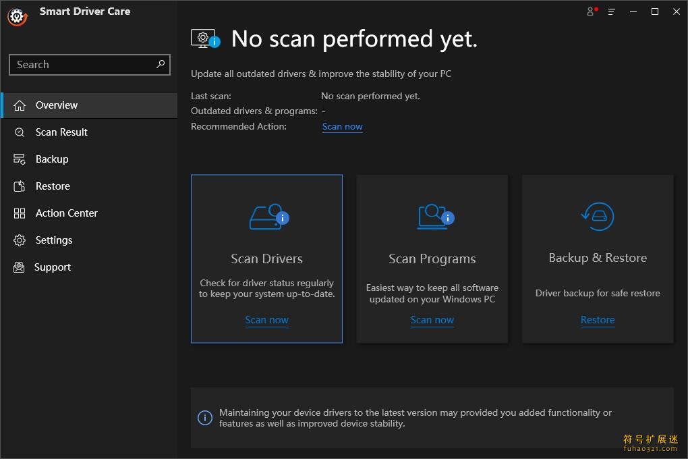Focus the Search input field

(90, 65)
